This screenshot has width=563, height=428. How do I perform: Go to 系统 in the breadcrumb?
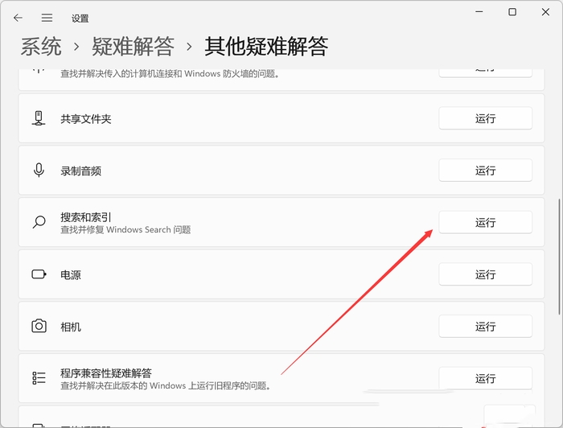click(41, 47)
